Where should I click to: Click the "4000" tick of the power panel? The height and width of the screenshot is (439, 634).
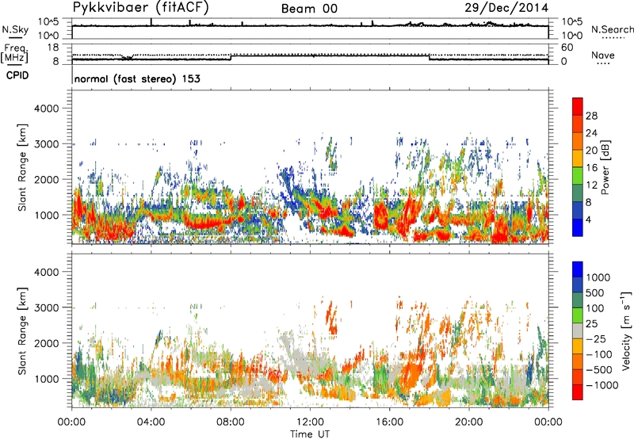pos(46,109)
